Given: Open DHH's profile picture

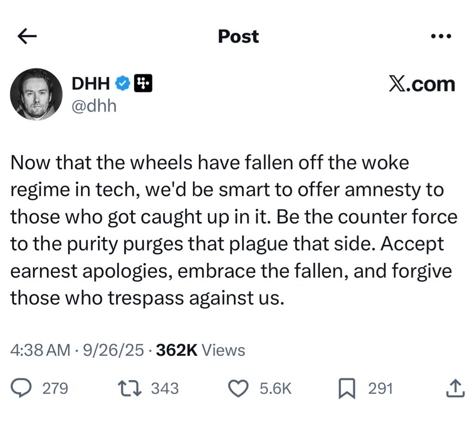Looking at the screenshot, I should pyautogui.click(x=36, y=94).
